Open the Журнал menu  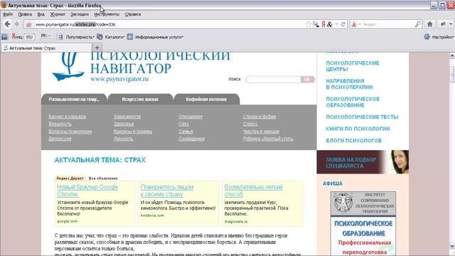[58, 14]
